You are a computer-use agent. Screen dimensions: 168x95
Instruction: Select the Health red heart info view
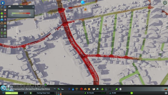(x=5, y=13)
